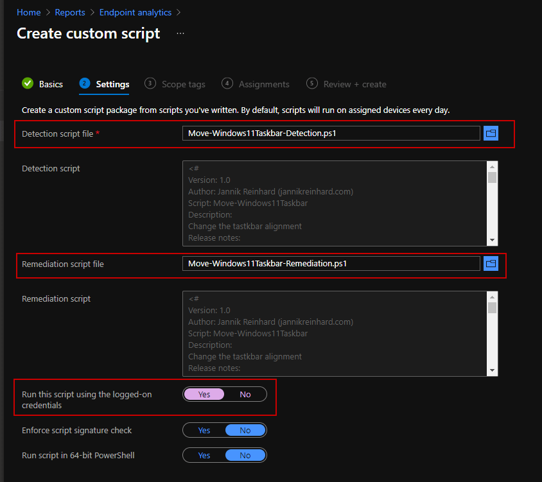Click the Detection script file browse folder icon

click(491, 133)
